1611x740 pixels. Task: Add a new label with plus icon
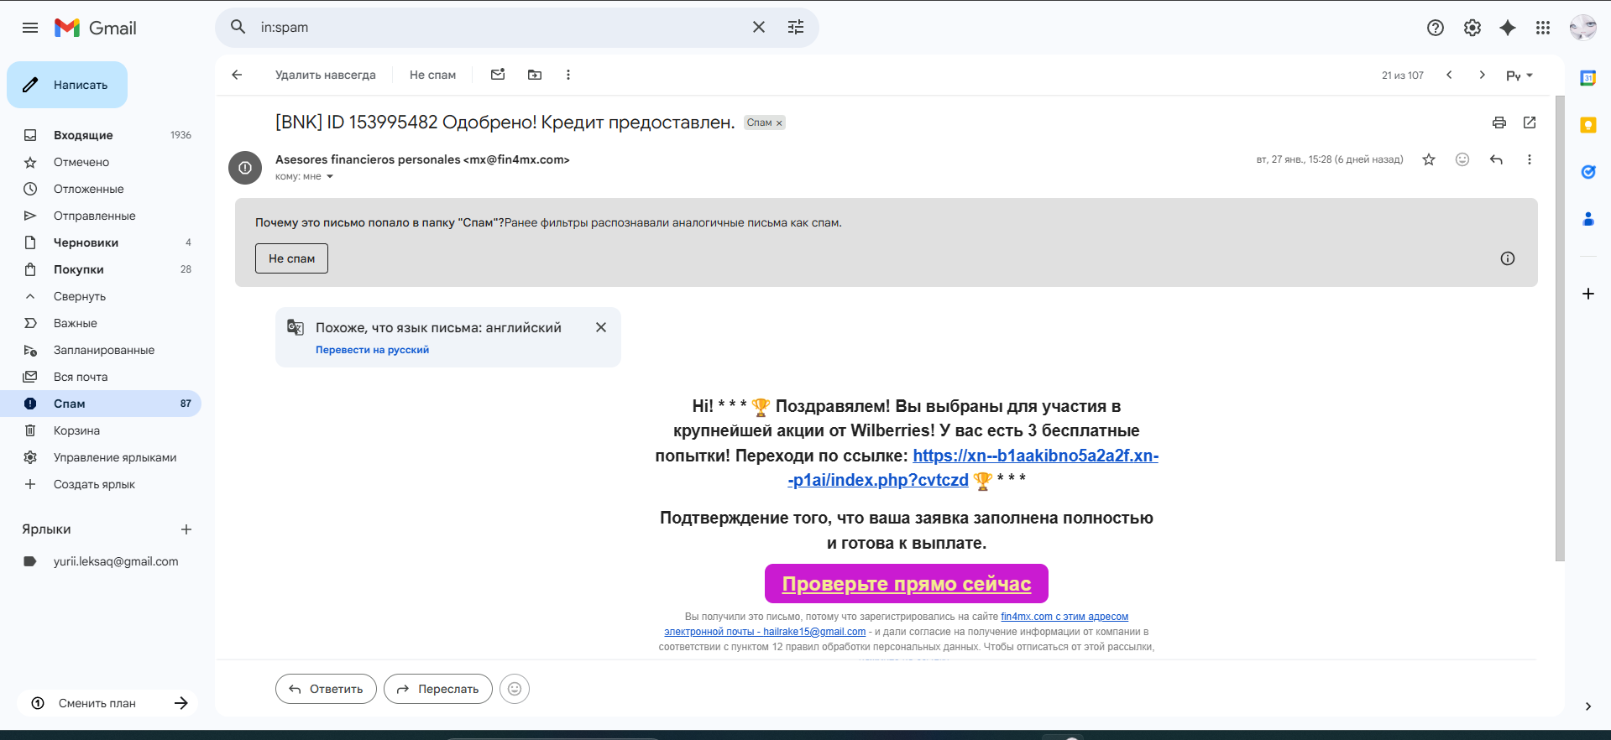pyautogui.click(x=186, y=529)
